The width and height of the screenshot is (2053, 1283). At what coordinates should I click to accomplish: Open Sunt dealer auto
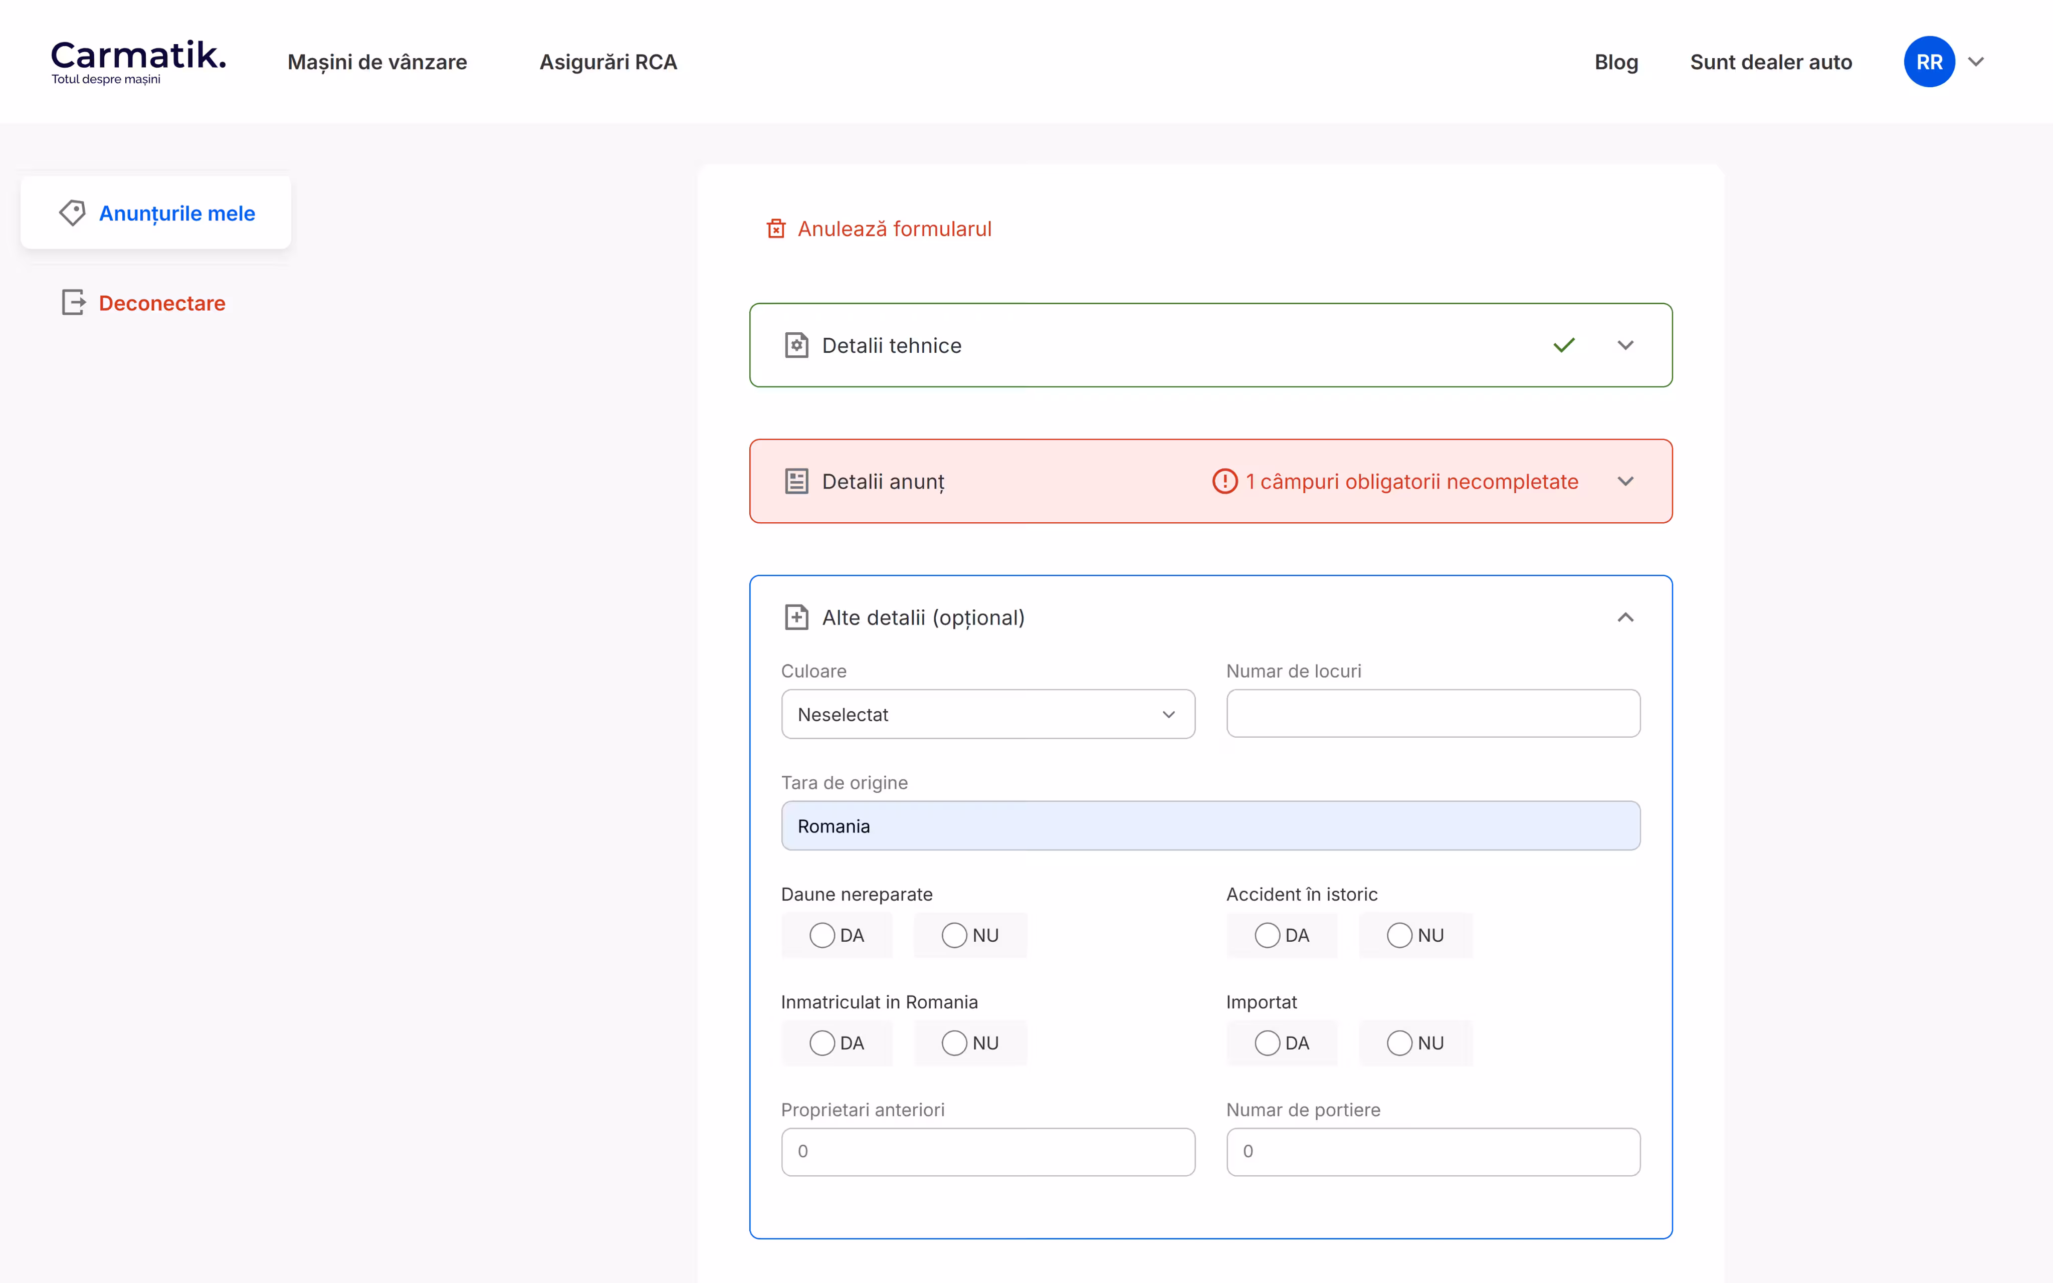click(x=1770, y=62)
